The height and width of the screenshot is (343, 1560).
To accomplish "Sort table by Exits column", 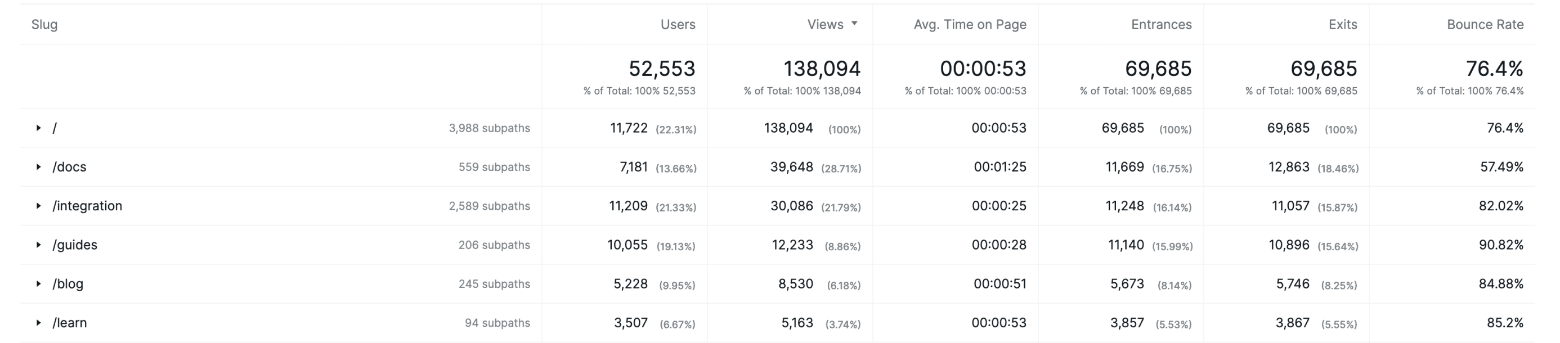I will 1342,25.
